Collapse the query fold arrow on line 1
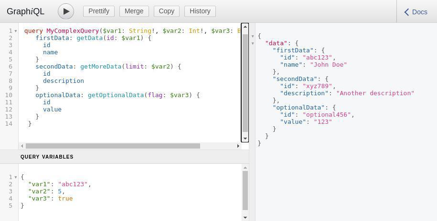Viewport: 437px width, 221px height. point(16,31)
